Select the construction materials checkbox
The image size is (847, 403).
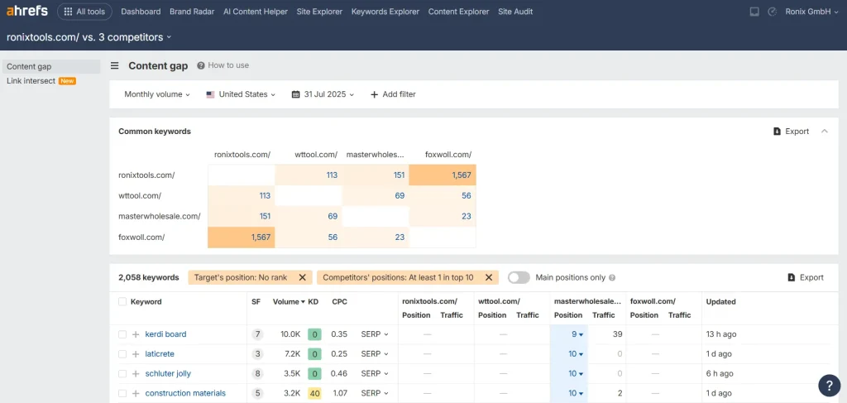tap(122, 393)
